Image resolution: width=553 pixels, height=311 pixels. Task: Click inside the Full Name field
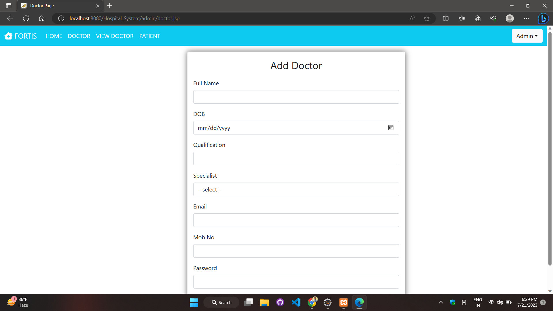click(296, 97)
